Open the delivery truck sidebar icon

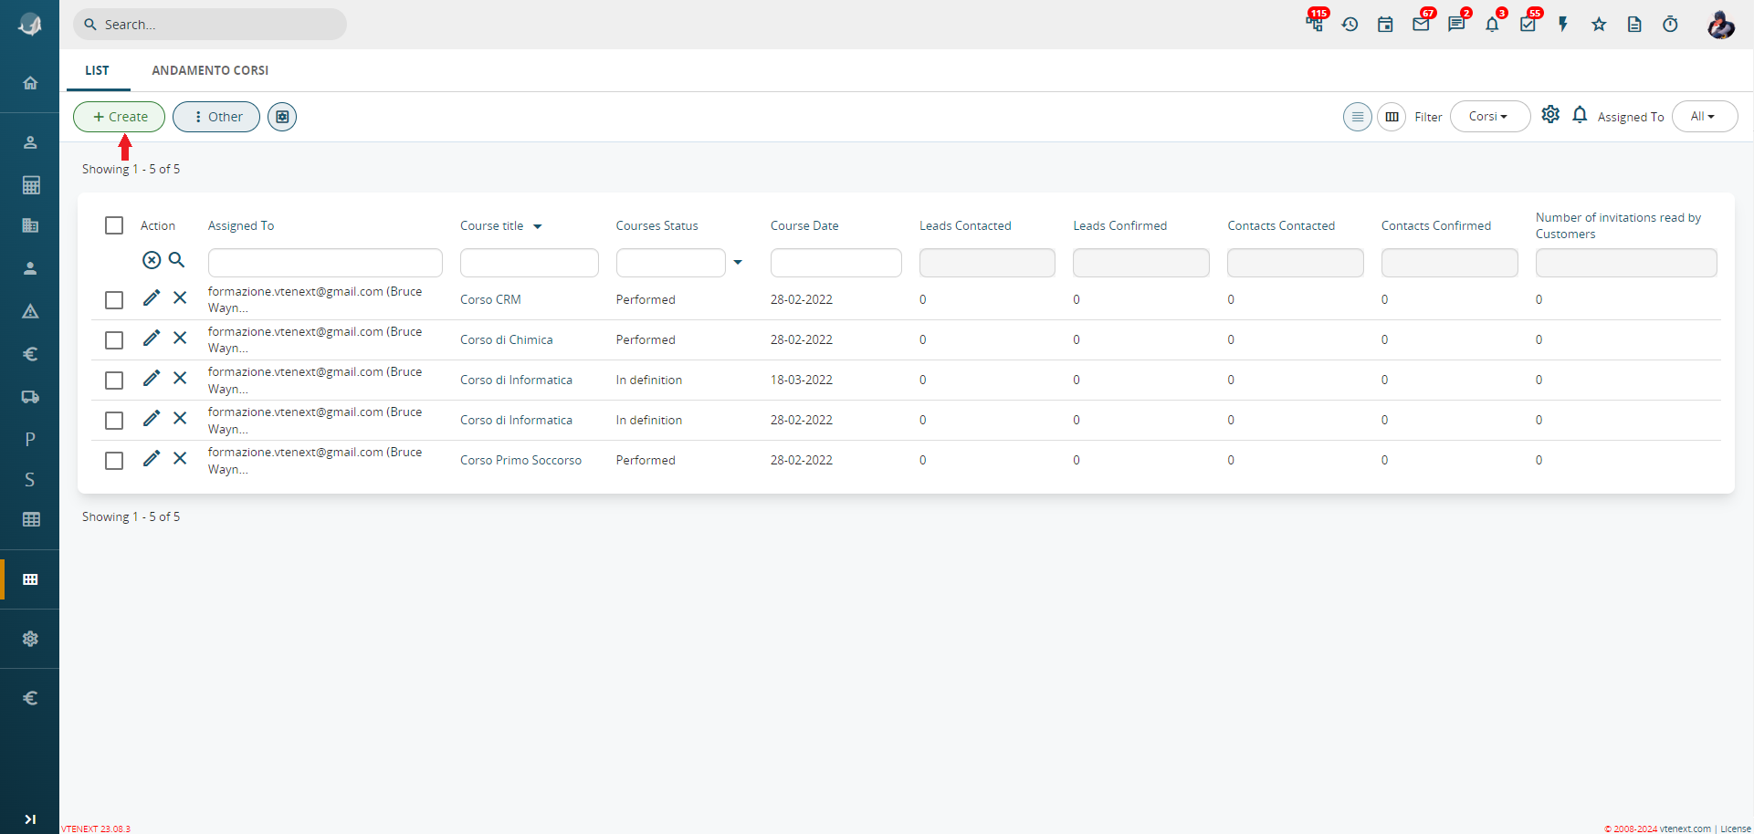coord(30,397)
